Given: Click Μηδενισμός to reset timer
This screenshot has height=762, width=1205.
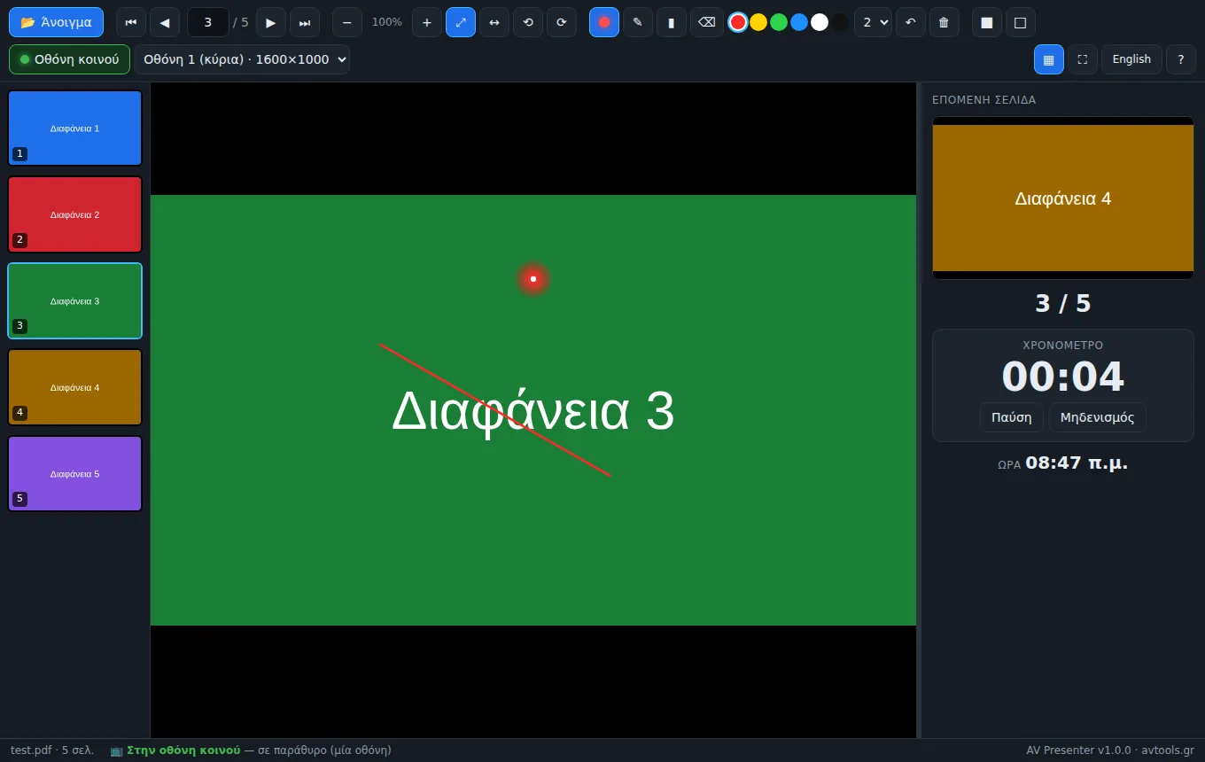Looking at the screenshot, I should (x=1098, y=417).
